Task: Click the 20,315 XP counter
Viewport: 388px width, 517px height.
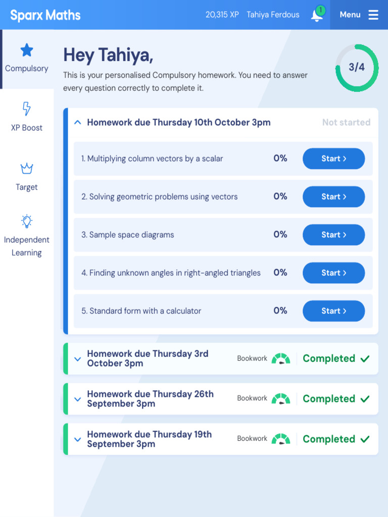Action: tap(222, 15)
